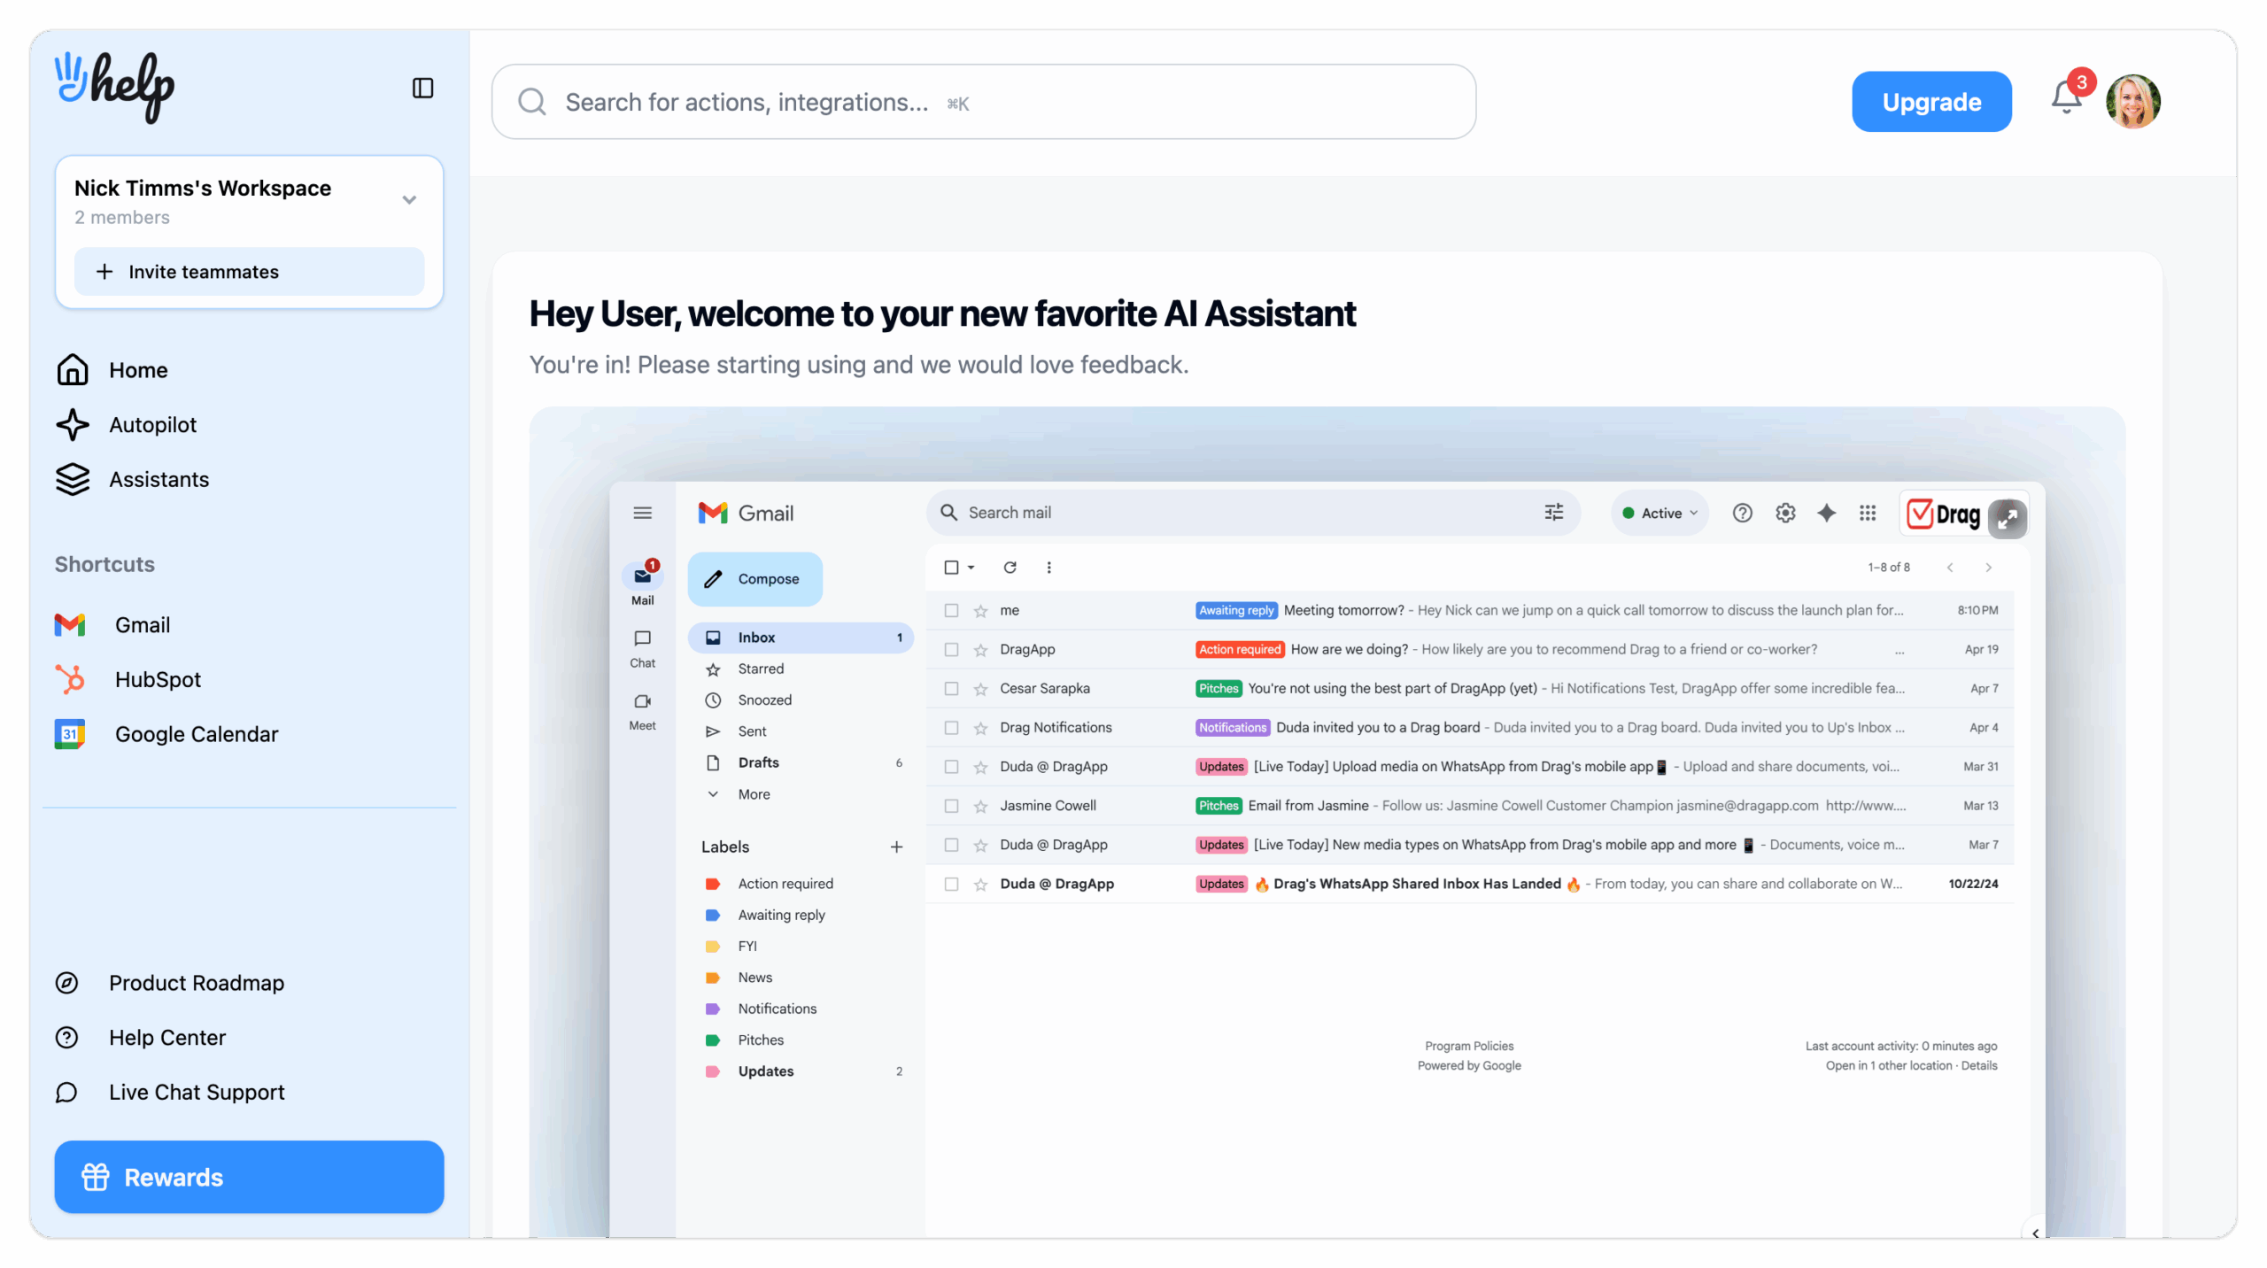Viewport: 2267px width, 1268px height.
Task: Open the user profile avatar
Action: [2132, 101]
